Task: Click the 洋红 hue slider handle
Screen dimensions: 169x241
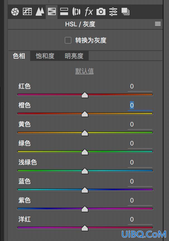Action: click(85, 228)
